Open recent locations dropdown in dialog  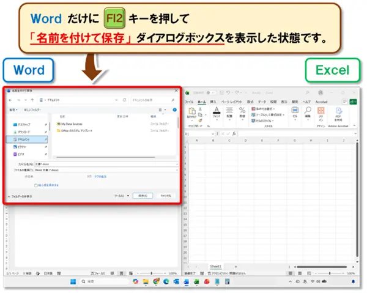(x=26, y=100)
